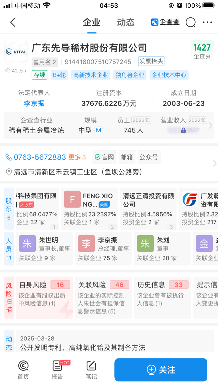Tap the 关注 follow button
Screen dimensions: 218x388
pyautogui.click(x=161, y=370)
